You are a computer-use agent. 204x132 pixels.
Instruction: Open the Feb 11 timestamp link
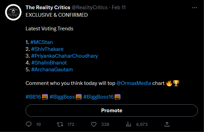(119, 8)
